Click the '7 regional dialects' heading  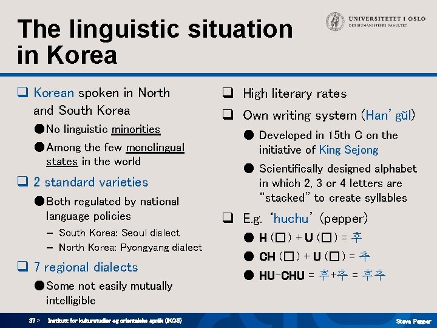86,267
